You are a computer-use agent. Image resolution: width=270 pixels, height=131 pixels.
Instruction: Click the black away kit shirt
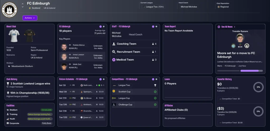coord(30,36)
